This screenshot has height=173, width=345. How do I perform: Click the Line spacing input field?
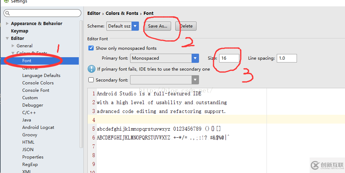pyautogui.click(x=287, y=58)
